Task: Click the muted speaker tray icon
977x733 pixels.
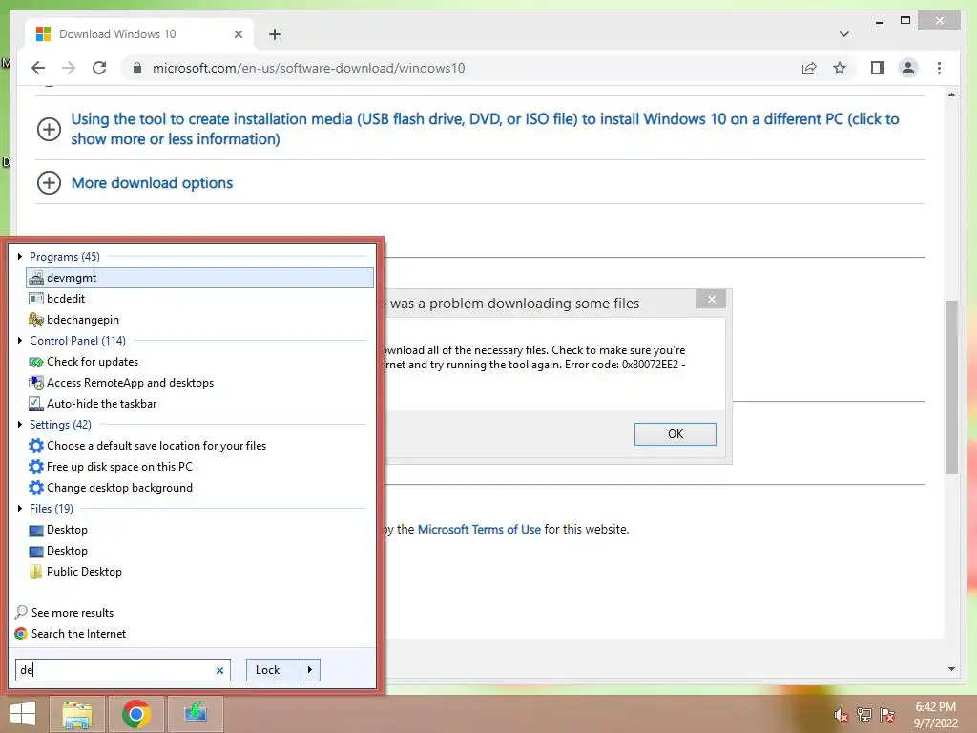Action: point(842,715)
